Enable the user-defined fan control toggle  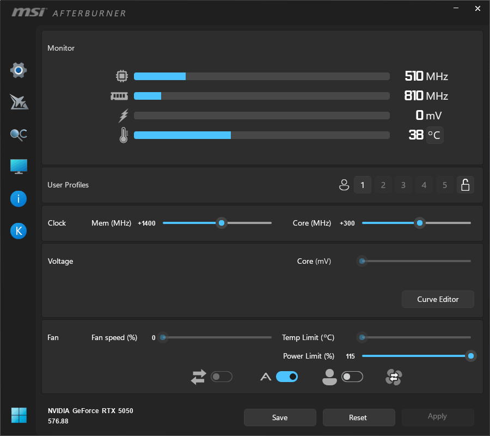pyautogui.click(x=352, y=377)
